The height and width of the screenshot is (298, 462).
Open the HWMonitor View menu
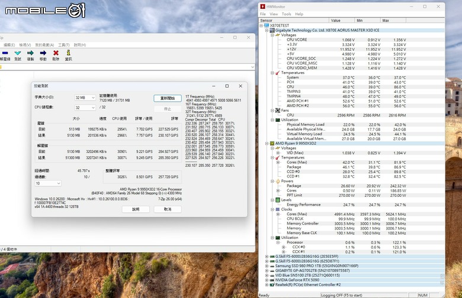274,14
